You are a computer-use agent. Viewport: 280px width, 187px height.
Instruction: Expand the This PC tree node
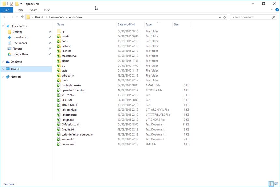click(3, 69)
